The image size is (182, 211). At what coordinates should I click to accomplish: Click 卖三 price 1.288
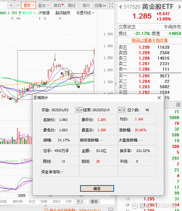coord(144,58)
